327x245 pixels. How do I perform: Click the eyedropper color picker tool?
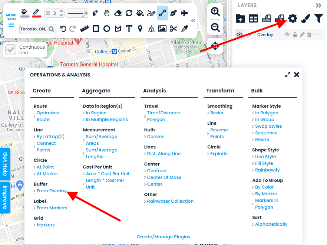click(184, 29)
